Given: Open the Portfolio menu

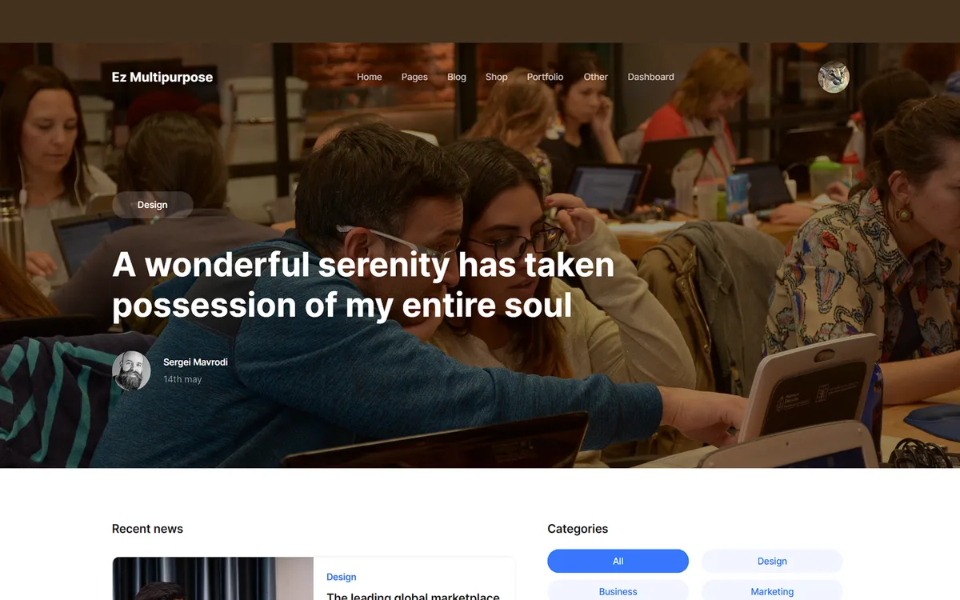Looking at the screenshot, I should click(x=546, y=77).
